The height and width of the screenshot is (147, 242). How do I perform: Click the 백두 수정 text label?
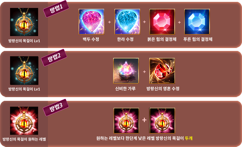pyautogui.click(x=91, y=39)
